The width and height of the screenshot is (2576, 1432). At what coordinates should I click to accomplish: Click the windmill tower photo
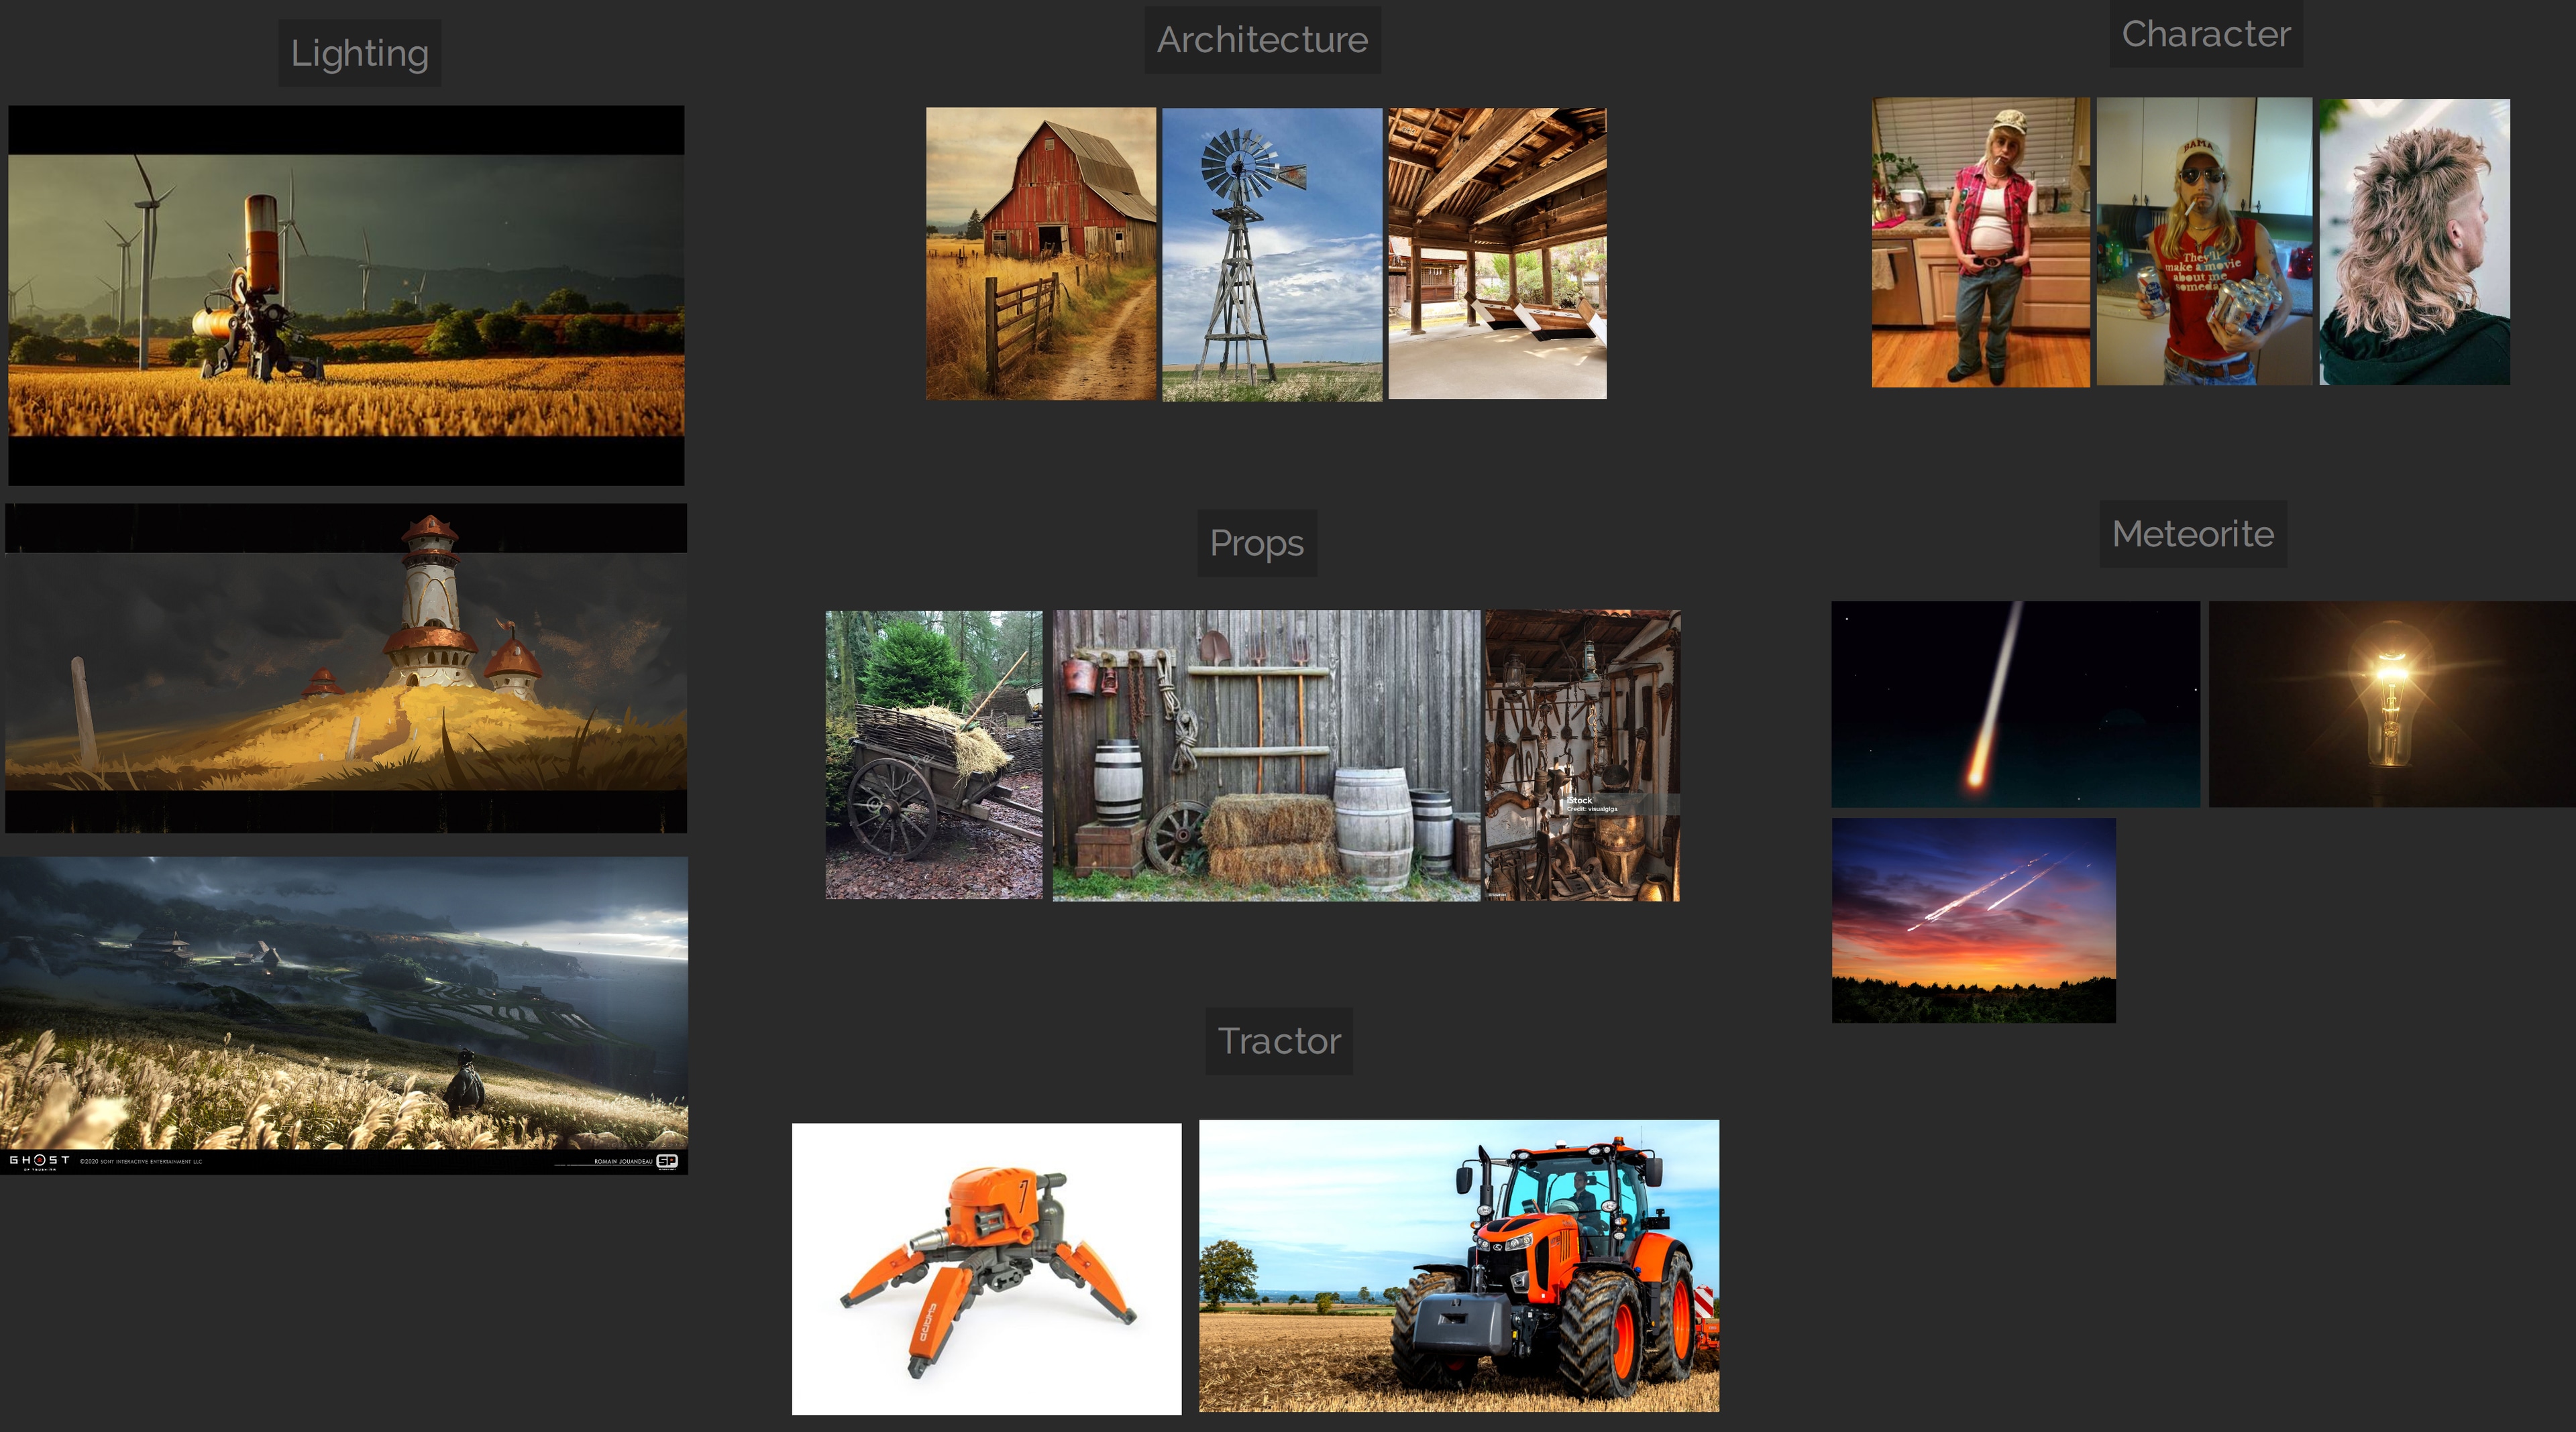pyautogui.click(x=1271, y=254)
